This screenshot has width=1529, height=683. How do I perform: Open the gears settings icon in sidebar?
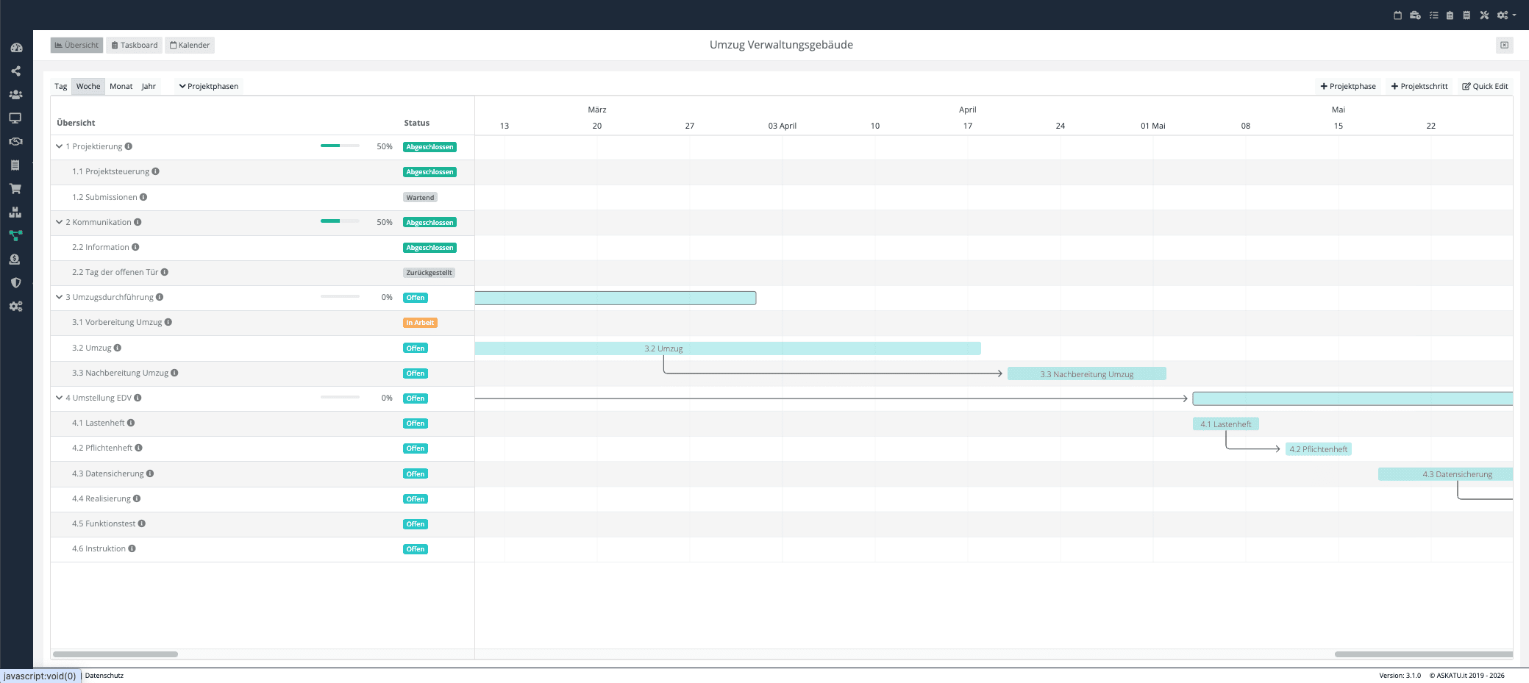click(15, 307)
